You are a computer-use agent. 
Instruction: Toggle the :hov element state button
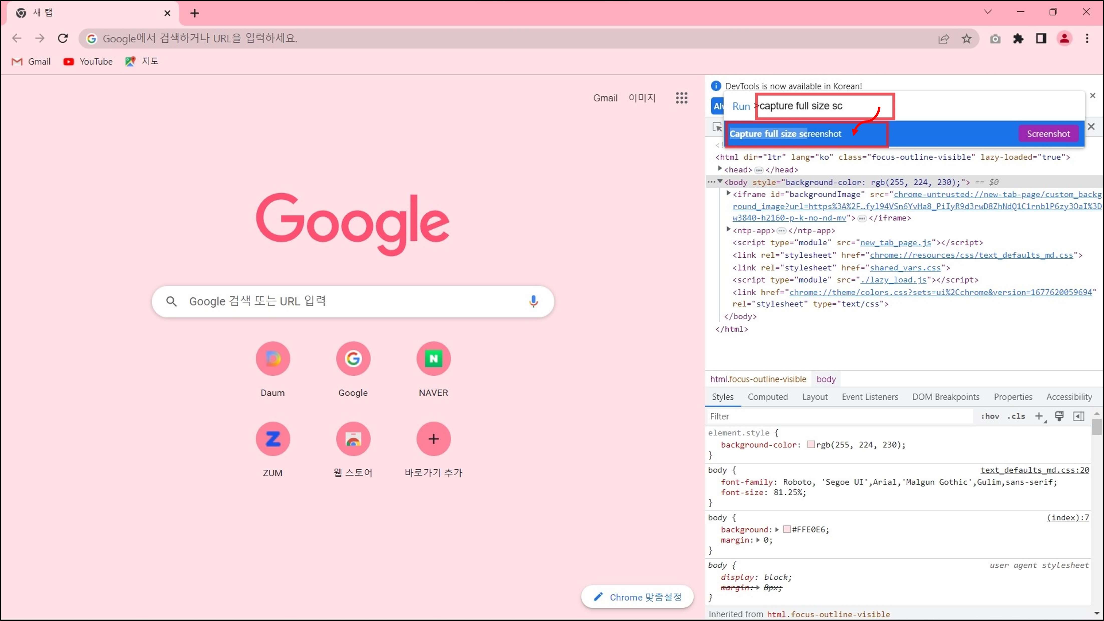pos(990,416)
